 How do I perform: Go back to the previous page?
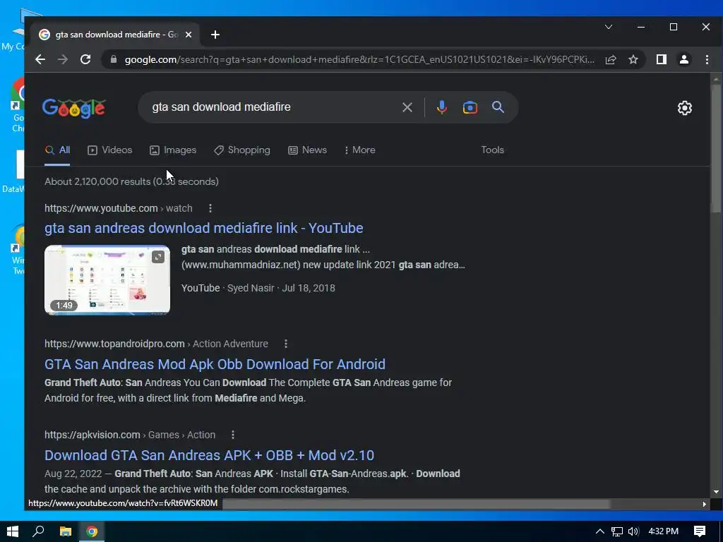40,59
